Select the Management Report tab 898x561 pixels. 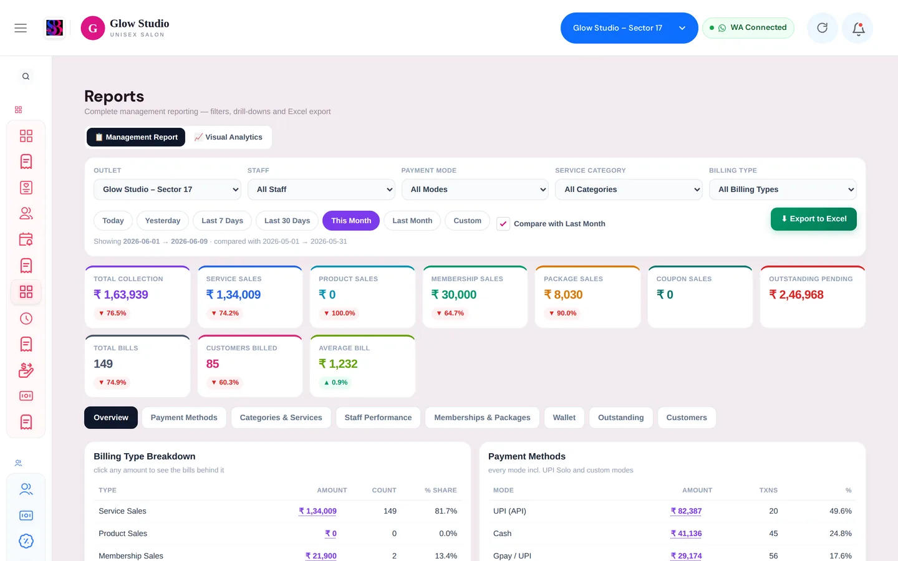pyautogui.click(x=136, y=137)
